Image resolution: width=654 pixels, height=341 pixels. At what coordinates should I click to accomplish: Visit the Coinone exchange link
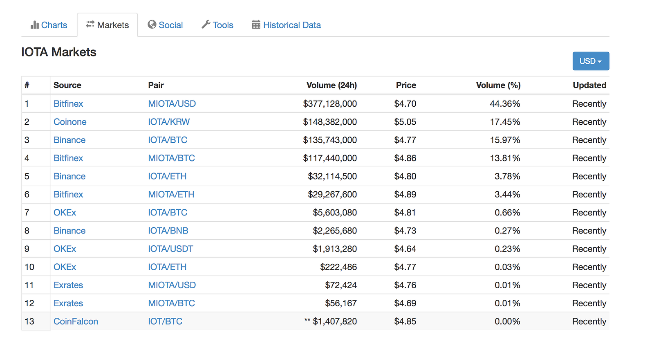point(70,122)
